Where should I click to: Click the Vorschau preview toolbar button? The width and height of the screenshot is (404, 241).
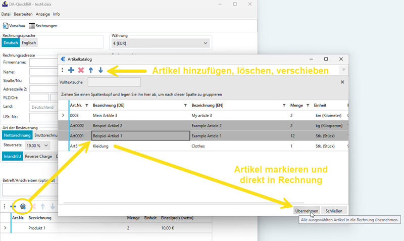click(x=14, y=26)
